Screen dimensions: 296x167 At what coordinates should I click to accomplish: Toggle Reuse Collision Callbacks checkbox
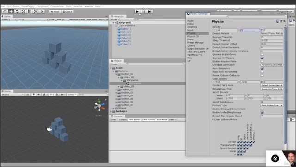[x=262, y=75]
